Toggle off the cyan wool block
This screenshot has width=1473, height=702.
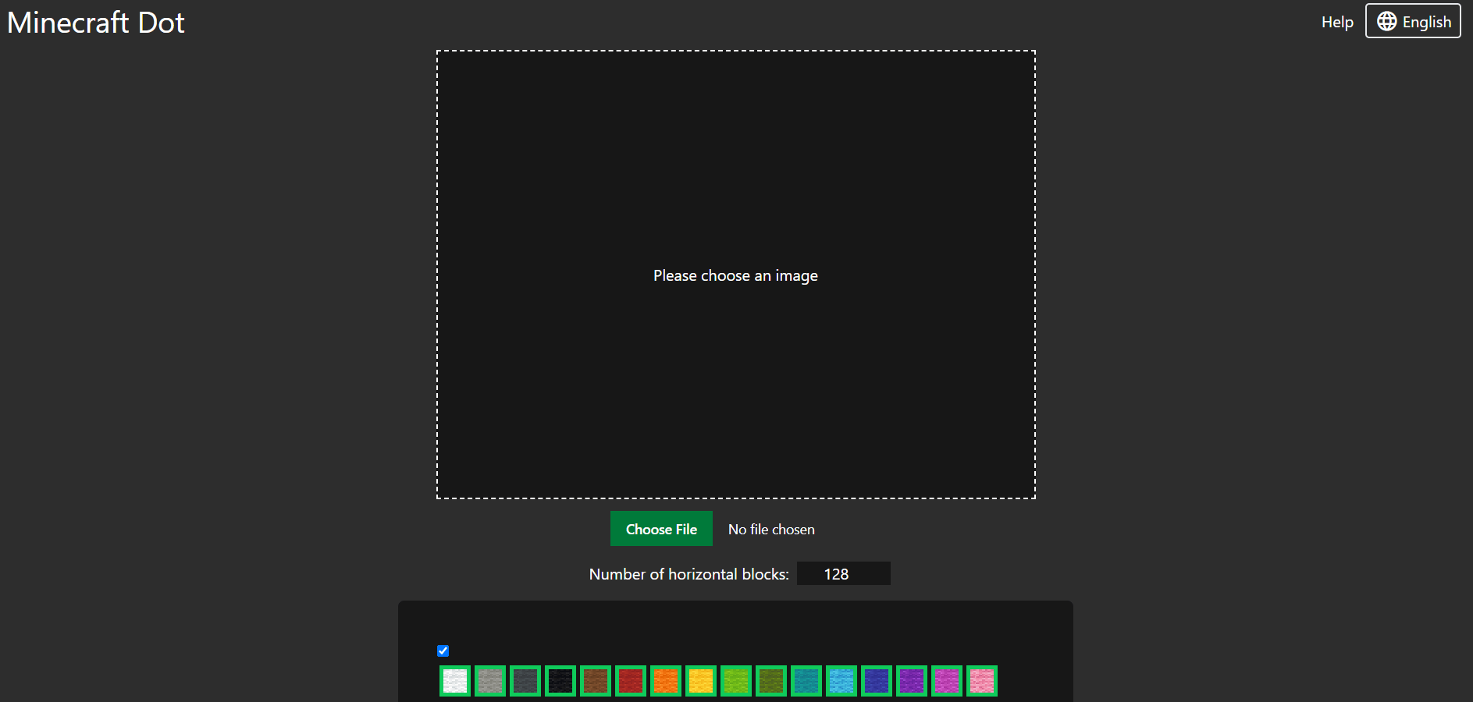pos(806,681)
